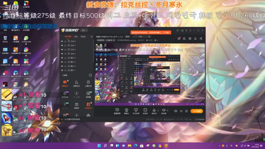Click the 修改 button beside stream title
Image resolution: width=265 pixels, height=149 pixels.
(x=128, y=37)
